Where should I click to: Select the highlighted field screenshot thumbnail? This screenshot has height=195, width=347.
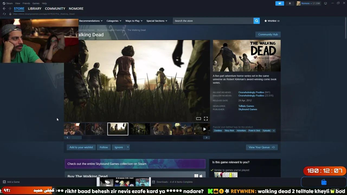coord(118,129)
